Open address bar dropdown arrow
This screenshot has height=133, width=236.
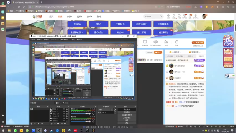(162, 7)
